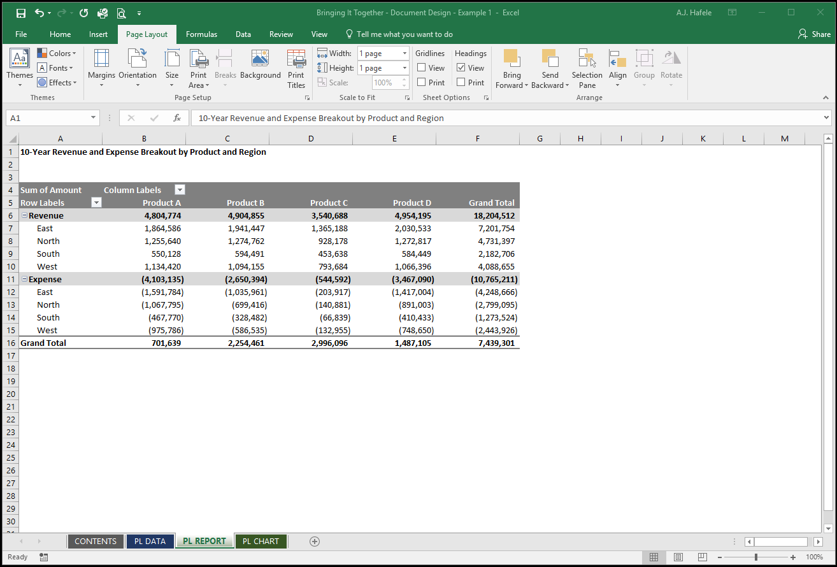Image resolution: width=837 pixels, height=567 pixels.
Task: Save the workbook with the Save icon
Action: point(21,13)
